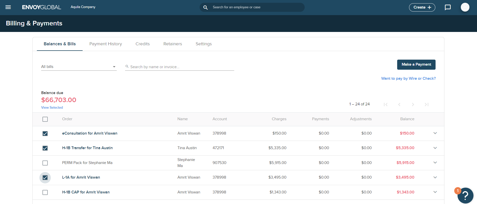This screenshot has width=477, height=204.
Task: Open the Retainers tab
Action: tap(173, 44)
